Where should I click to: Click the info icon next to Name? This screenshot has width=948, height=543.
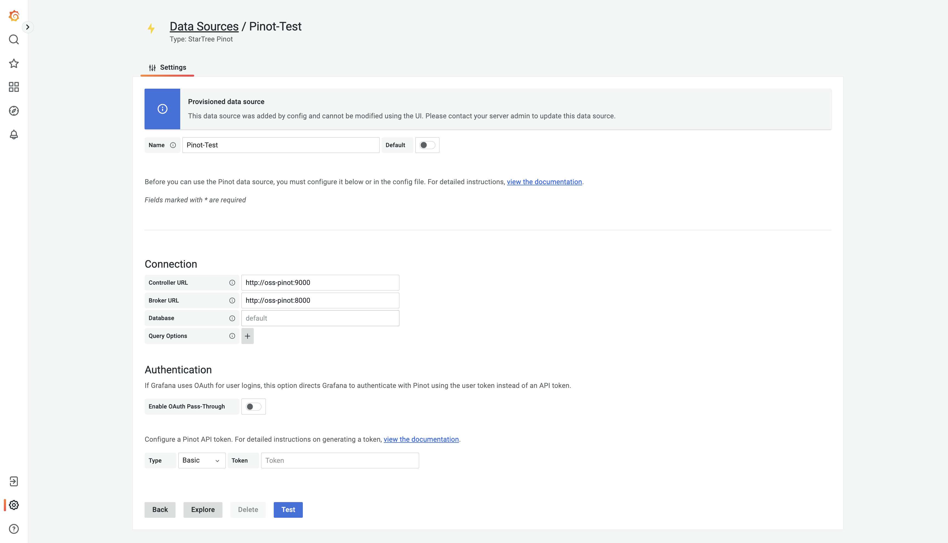click(x=173, y=145)
